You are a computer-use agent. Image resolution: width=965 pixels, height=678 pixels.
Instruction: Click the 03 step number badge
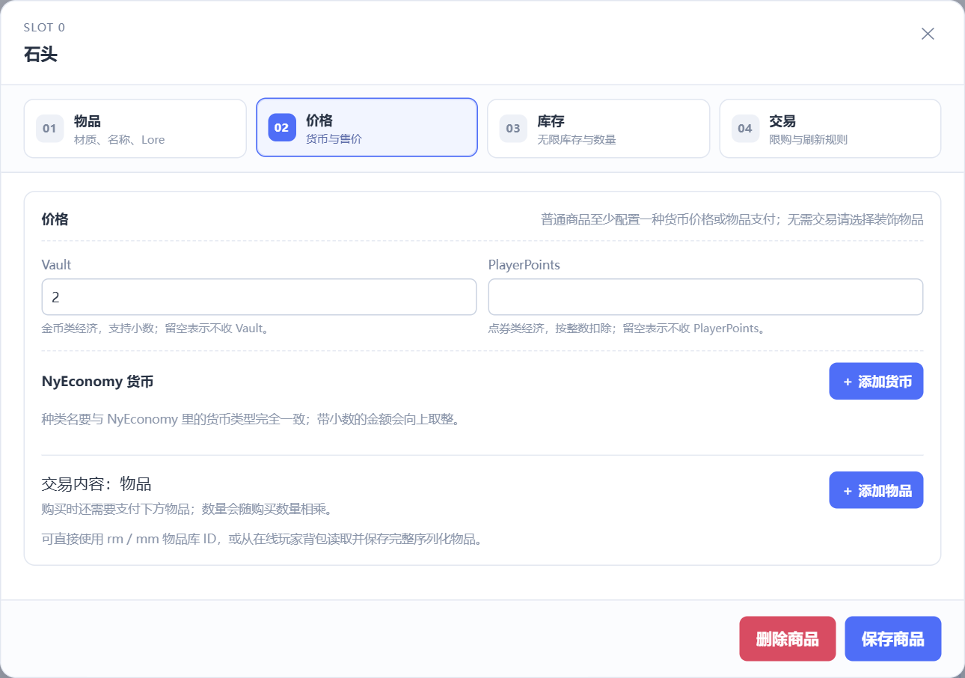point(513,129)
